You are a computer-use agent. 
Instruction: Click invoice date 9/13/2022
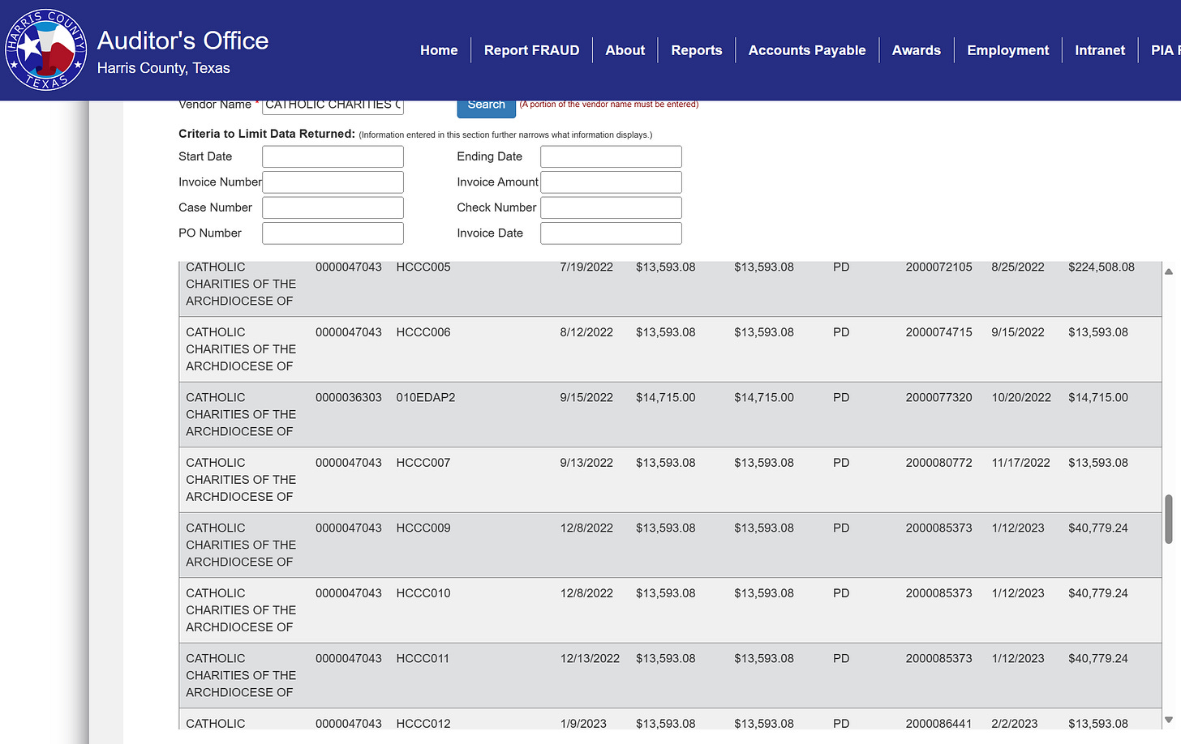pos(586,463)
